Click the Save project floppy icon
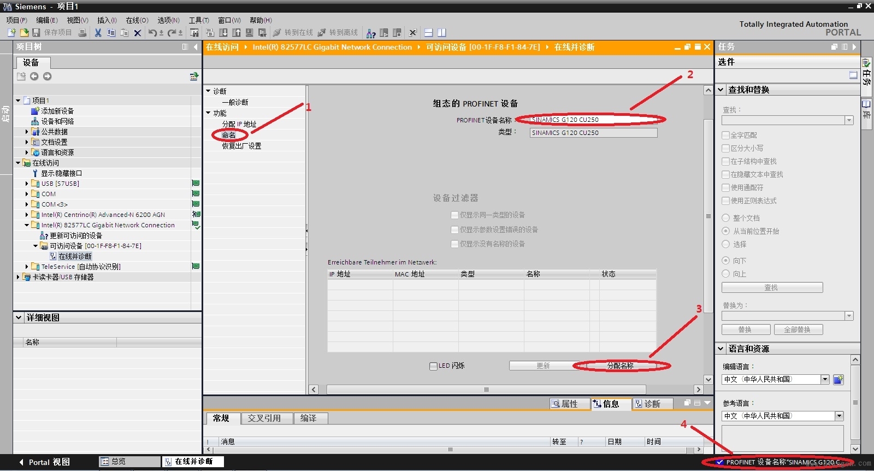The image size is (874, 471). pyautogui.click(x=36, y=33)
